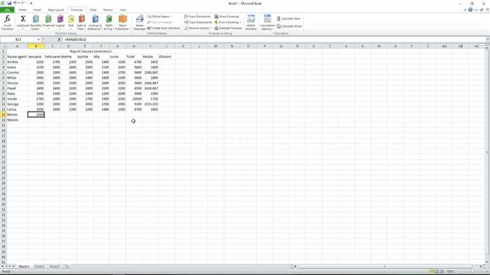Click the Normal view icon in status bar
Viewport: 490px width, 275px height.
432,271
